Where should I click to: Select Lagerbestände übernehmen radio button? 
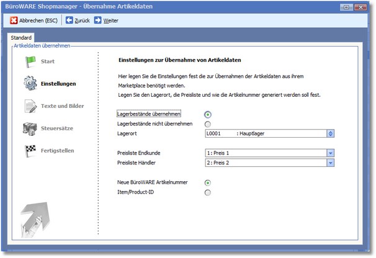click(207, 114)
